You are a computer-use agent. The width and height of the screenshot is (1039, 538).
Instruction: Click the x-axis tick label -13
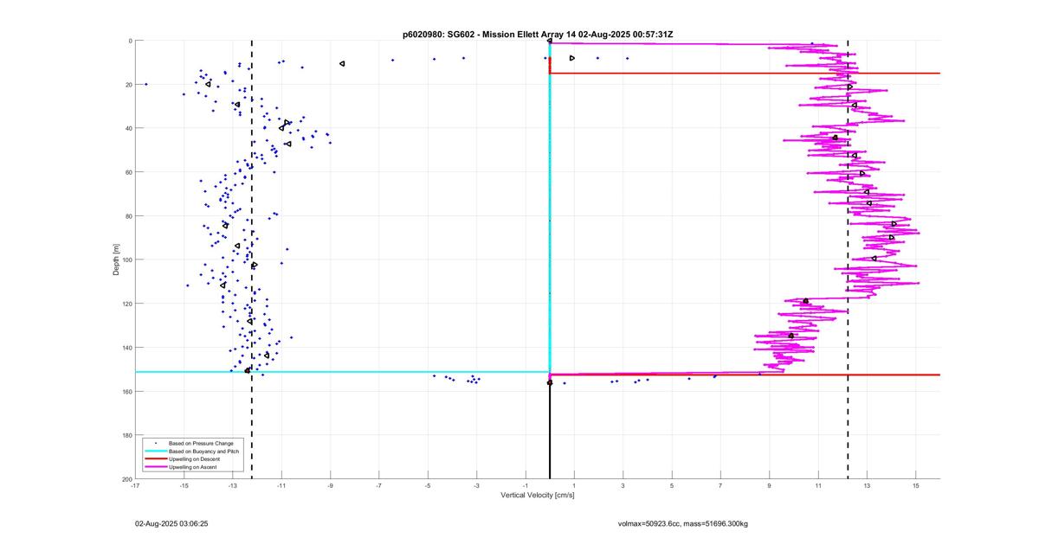click(x=233, y=486)
